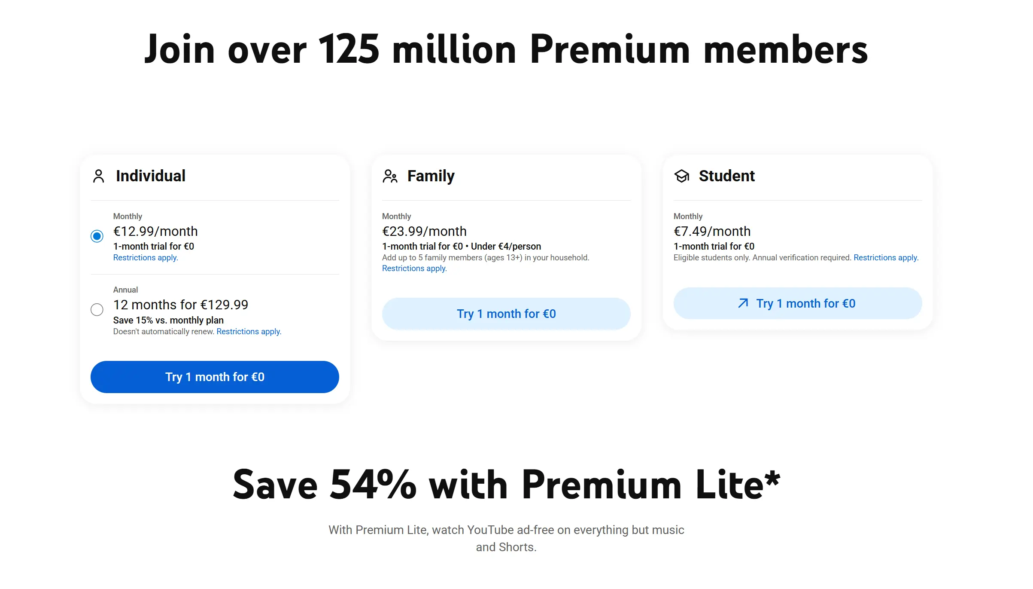Click the €7.49/month Student price text
This screenshot has width=1033, height=589.
pyautogui.click(x=712, y=232)
